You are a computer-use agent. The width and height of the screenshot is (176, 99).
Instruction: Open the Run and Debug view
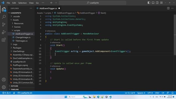[x=4, y=32]
